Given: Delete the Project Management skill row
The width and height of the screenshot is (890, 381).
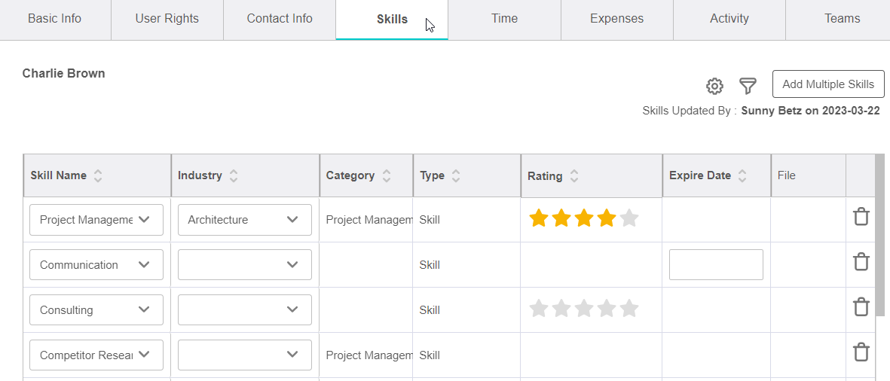Looking at the screenshot, I should [861, 217].
